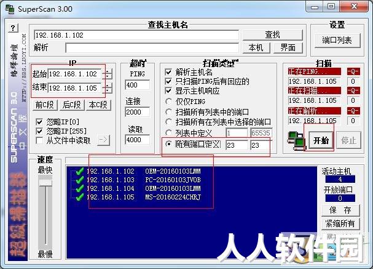Click the 紧缩所有 button
Image resolution: width=373 pixels, height=269 pixels.
pos(340,223)
